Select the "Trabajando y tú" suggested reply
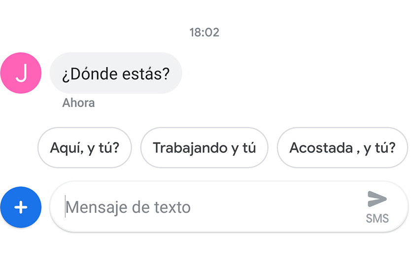The width and height of the screenshot is (414, 276). pyautogui.click(x=205, y=148)
